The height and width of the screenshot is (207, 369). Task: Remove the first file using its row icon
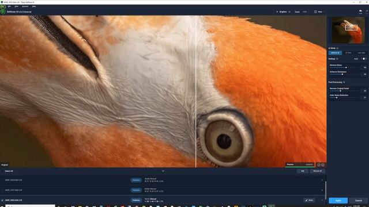322,180
